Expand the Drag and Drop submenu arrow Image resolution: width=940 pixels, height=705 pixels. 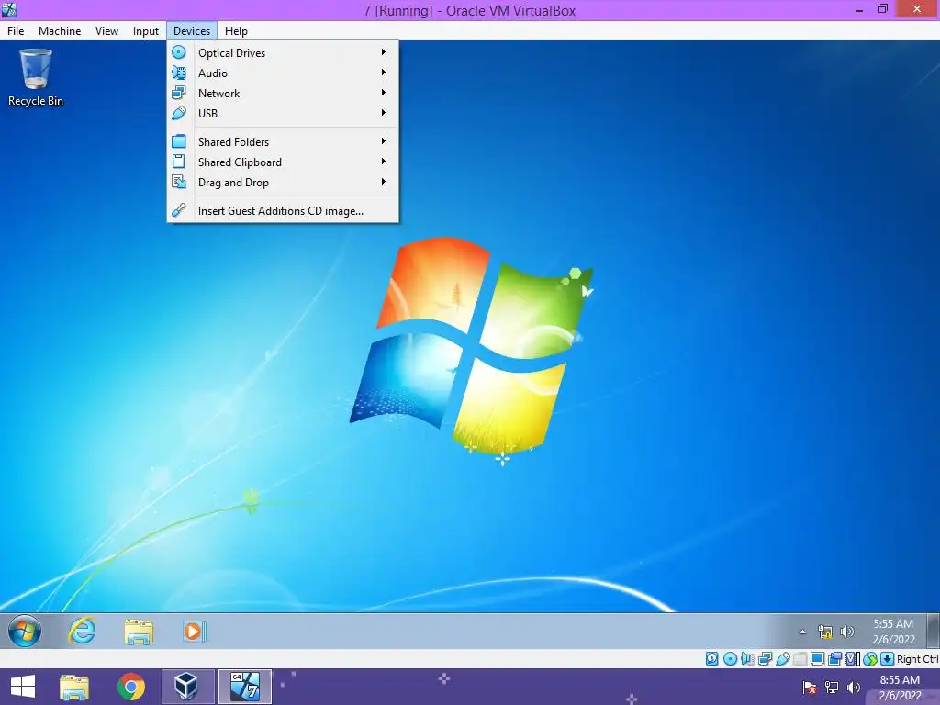pos(384,182)
